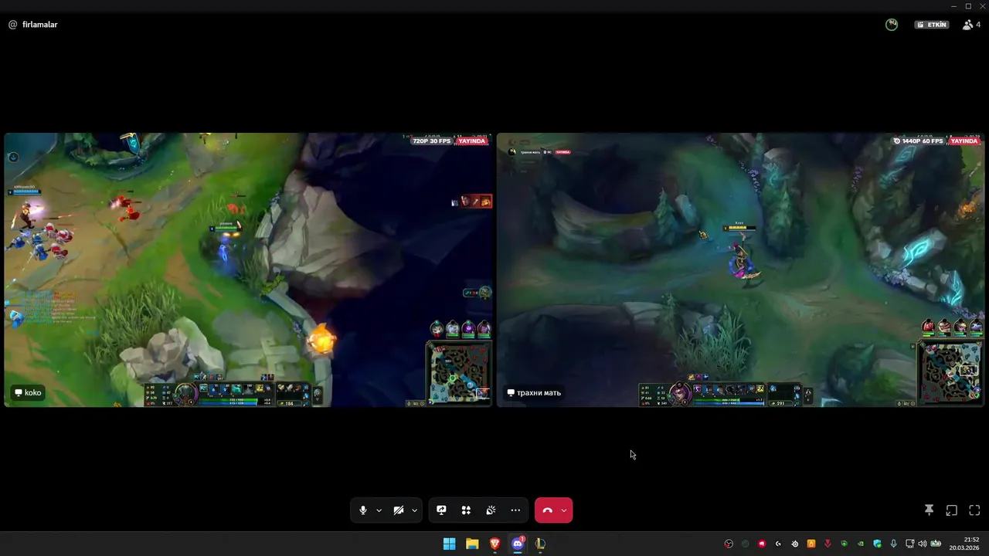Focus трахни мать's stream tile
Image resolution: width=989 pixels, height=556 pixels.
(x=740, y=270)
